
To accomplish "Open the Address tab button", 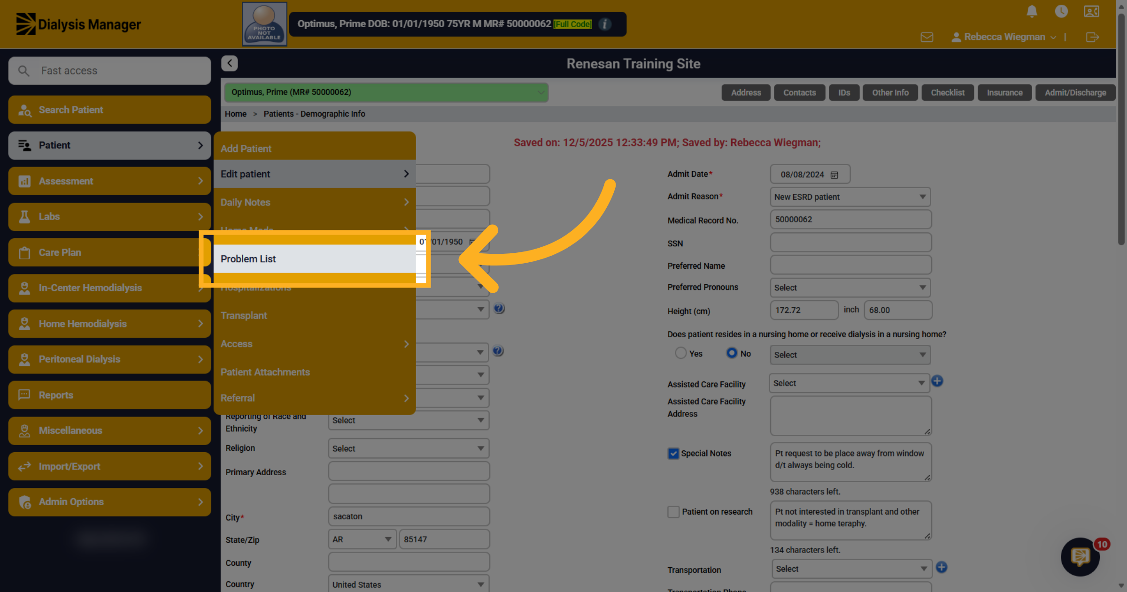I will point(746,93).
